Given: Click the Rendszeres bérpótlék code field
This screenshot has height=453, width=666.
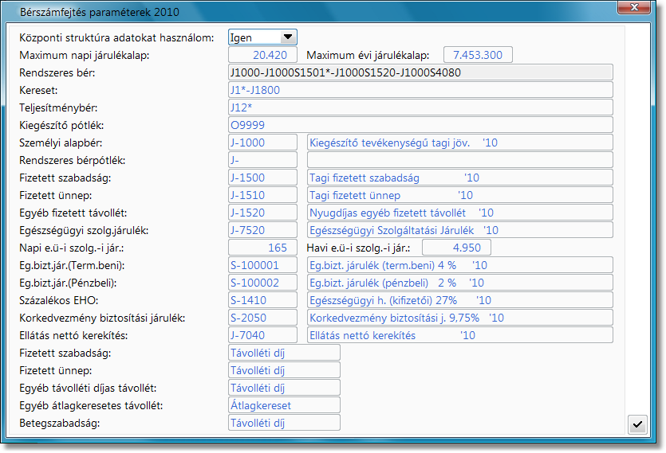Looking at the screenshot, I should pyautogui.click(x=262, y=160).
